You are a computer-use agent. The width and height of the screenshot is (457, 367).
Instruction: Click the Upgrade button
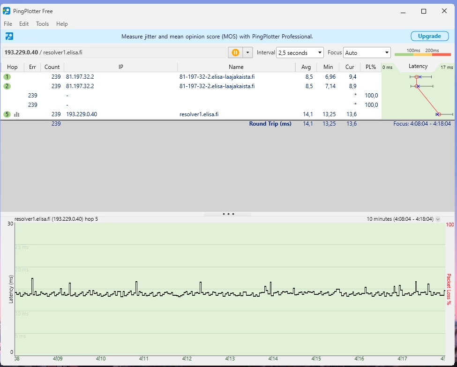(x=429, y=36)
